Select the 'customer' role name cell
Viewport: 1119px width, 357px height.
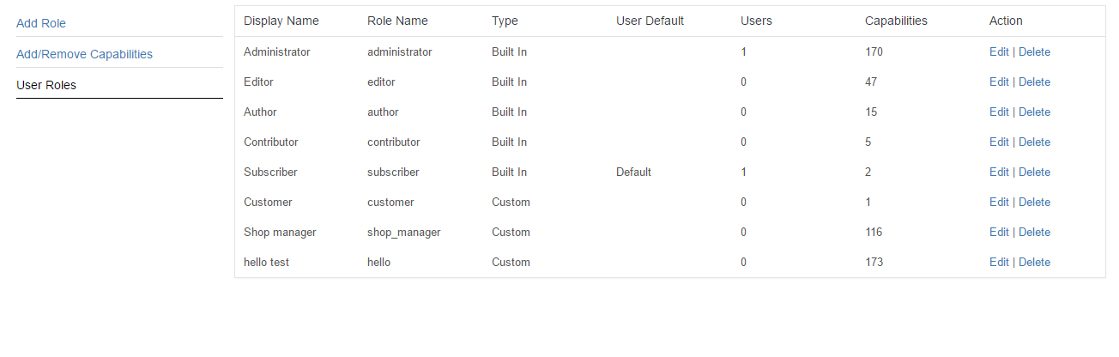tap(390, 202)
